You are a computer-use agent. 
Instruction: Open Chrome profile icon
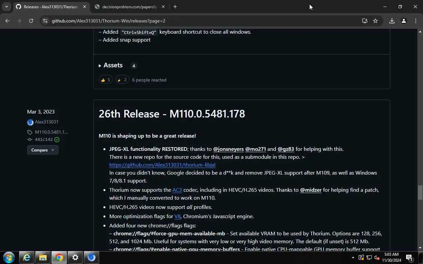tap(404, 21)
